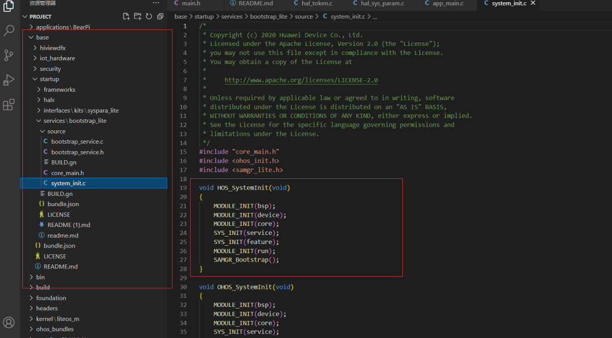Collapse the startup folder
This screenshot has height=338, width=612.
pyautogui.click(x=49, y=79)
